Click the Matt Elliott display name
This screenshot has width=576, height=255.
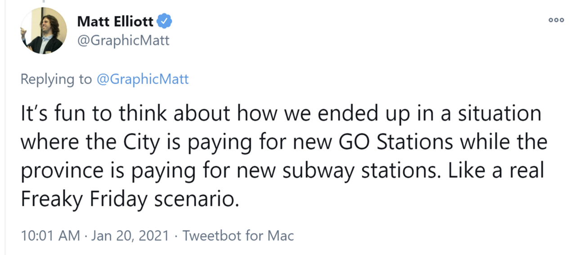pyautogui.click(x=115, y=21)
